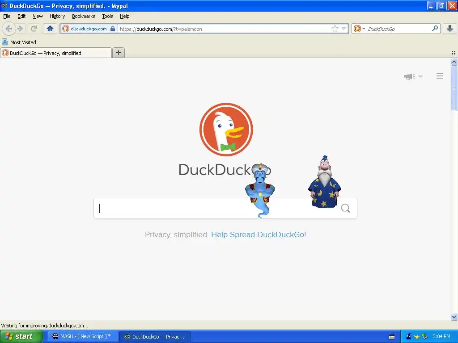458x343 pixels.
Task: Click the yellow bird tray icon
Action: [416, 337]
